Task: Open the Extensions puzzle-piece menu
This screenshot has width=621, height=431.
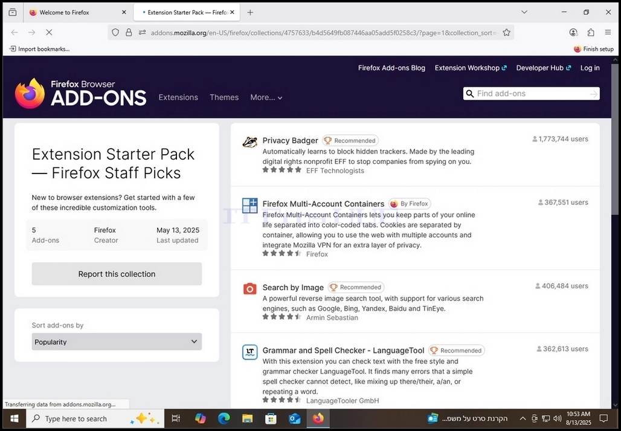Action: (591, 33)
